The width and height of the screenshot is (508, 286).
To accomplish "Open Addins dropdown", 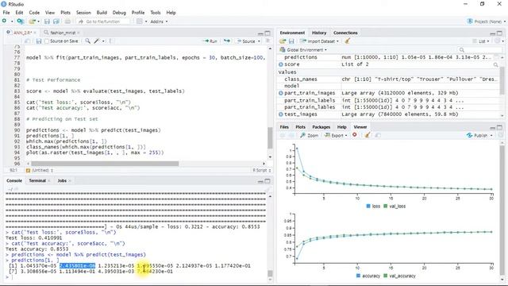I will (x=159, y=21).
